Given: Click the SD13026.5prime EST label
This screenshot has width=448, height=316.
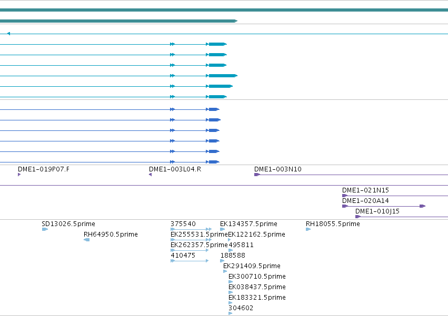Looking at the screenshot, I should point(68,224).
